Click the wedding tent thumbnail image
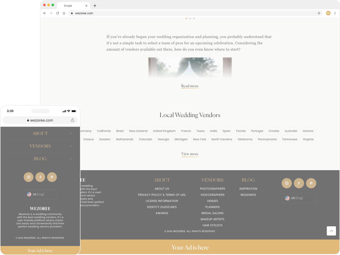This screenshot has height=255, width=340. 190,68
